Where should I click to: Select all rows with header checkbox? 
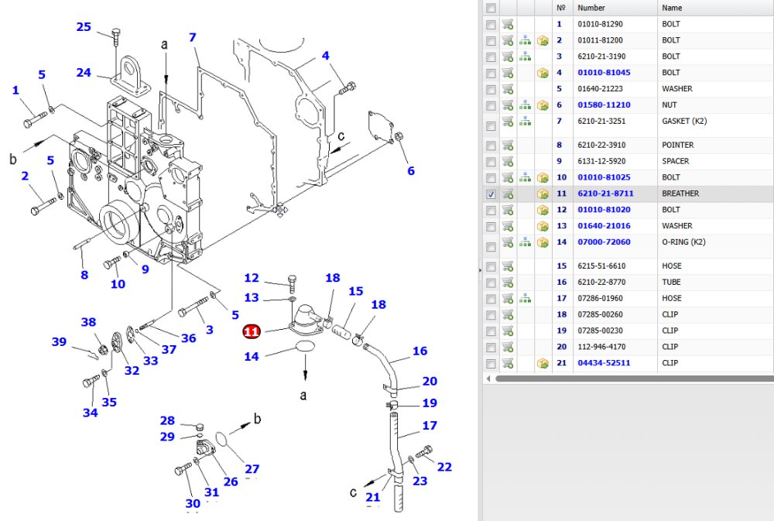(x=491, y=8)
